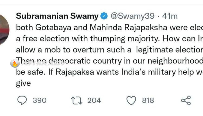Click the orange flame watermark logo
The image size is (203, 116).
coord(14,63)
